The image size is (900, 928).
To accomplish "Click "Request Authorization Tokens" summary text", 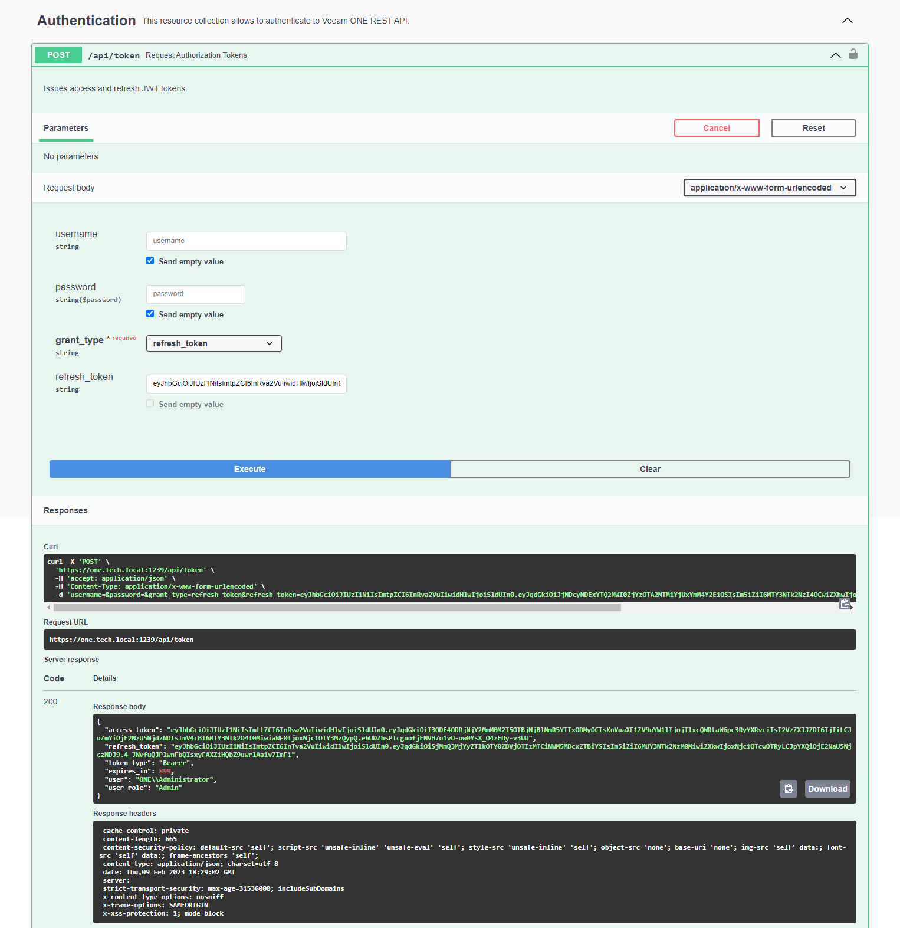I will click(196, 55).
